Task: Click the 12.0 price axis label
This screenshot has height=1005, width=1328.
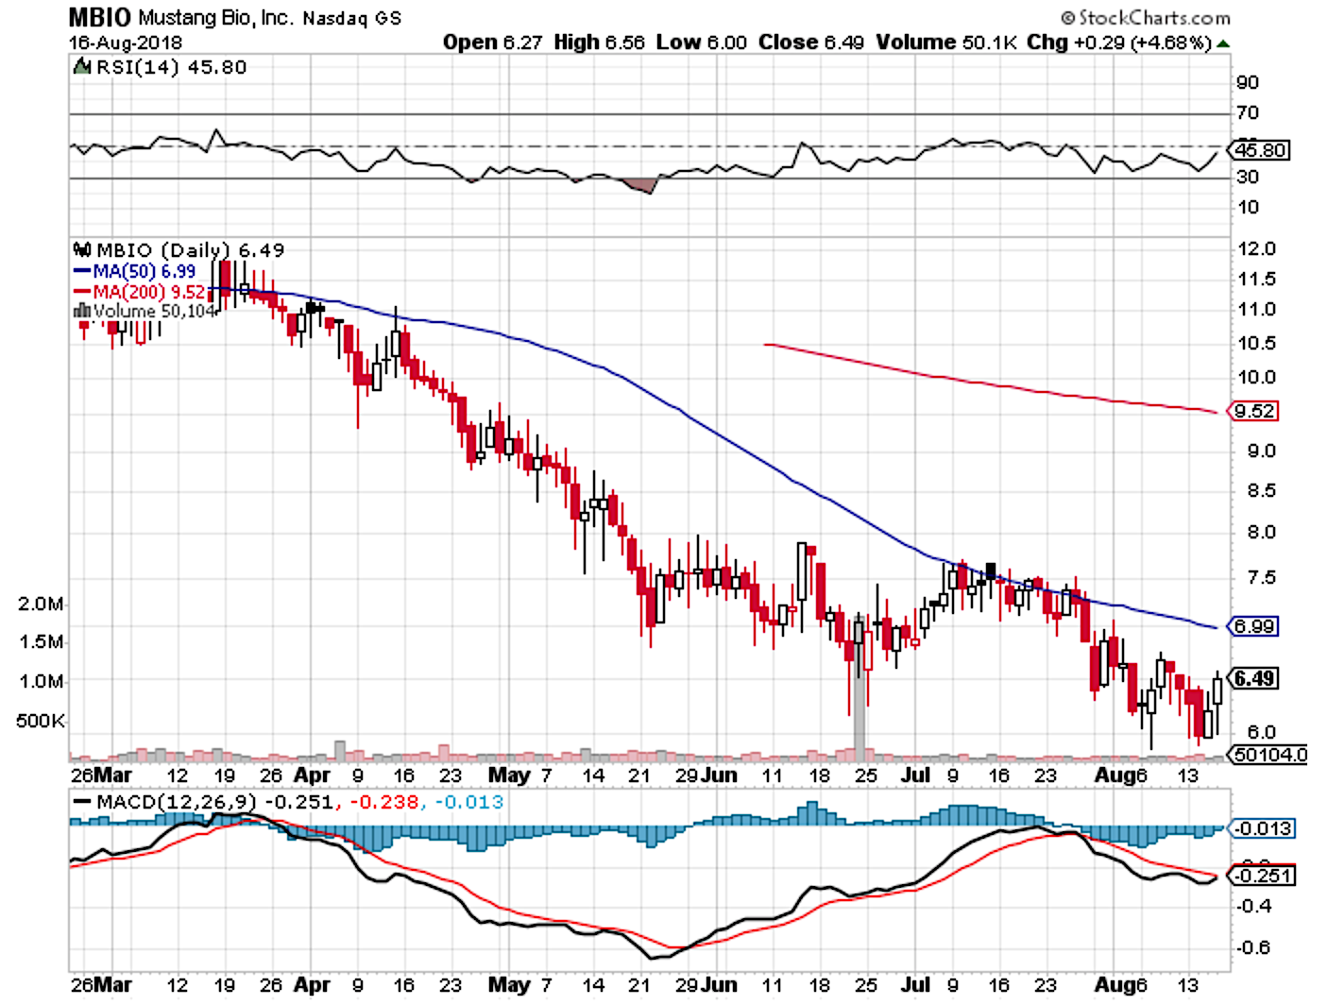Action: (1255, 248)
